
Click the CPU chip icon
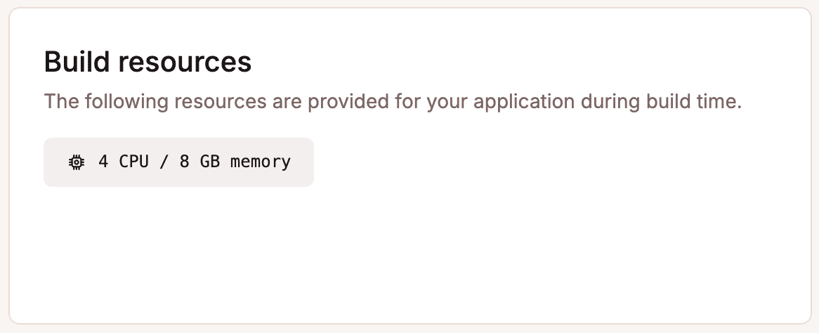(x=76, y=162)
